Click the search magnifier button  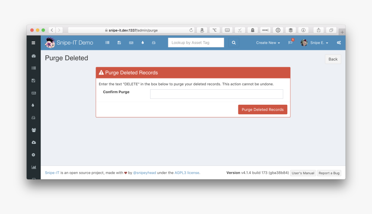234,42
